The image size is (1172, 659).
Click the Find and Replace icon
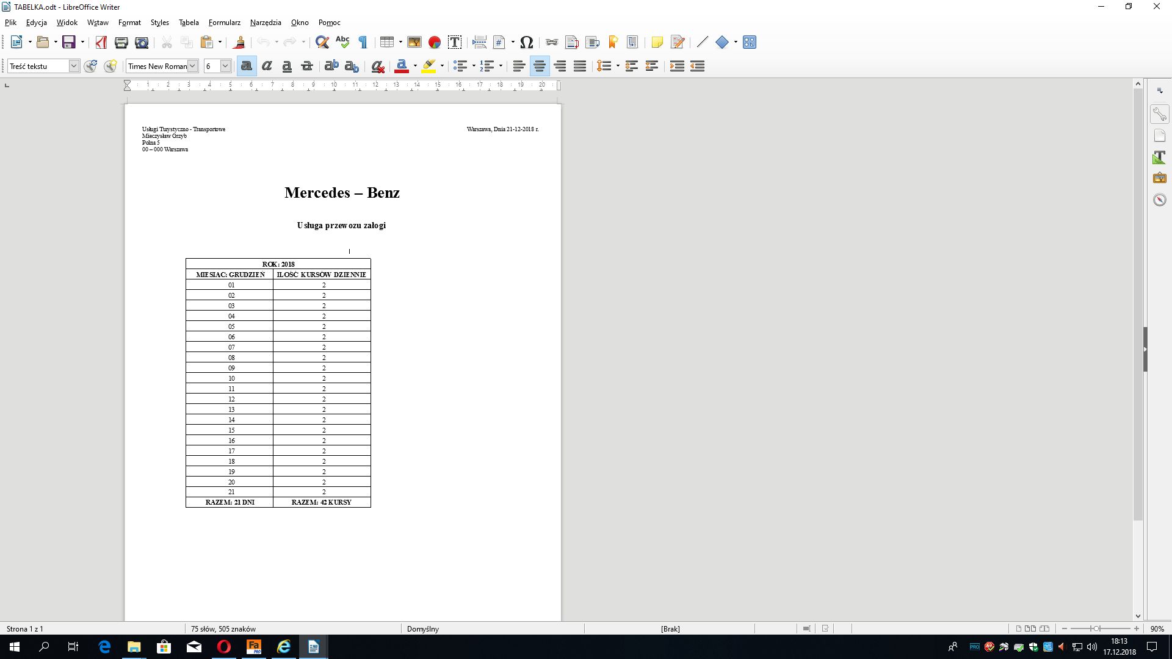322,42
